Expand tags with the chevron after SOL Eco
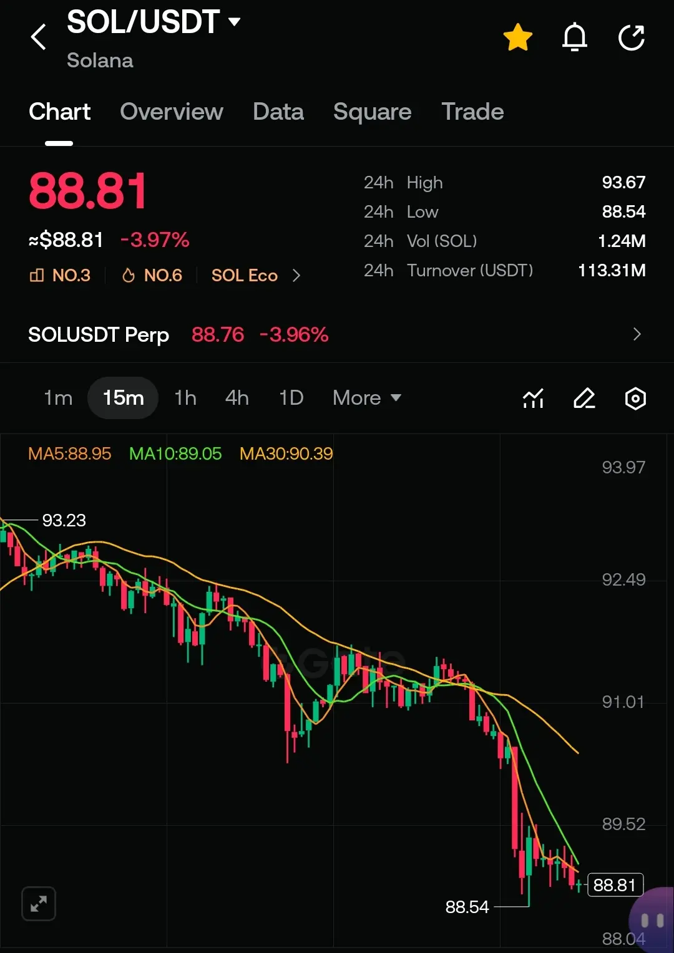 [x=296, y=275]
